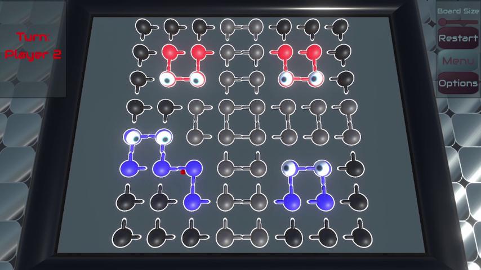Click the 'Turn: Player 2' indicator text
The image size is (481, 270).
click(x=33, y=46)
